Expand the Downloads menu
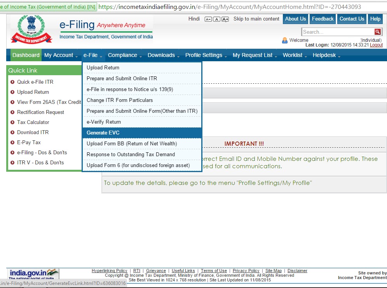The image size is (387, 288). 164,55
